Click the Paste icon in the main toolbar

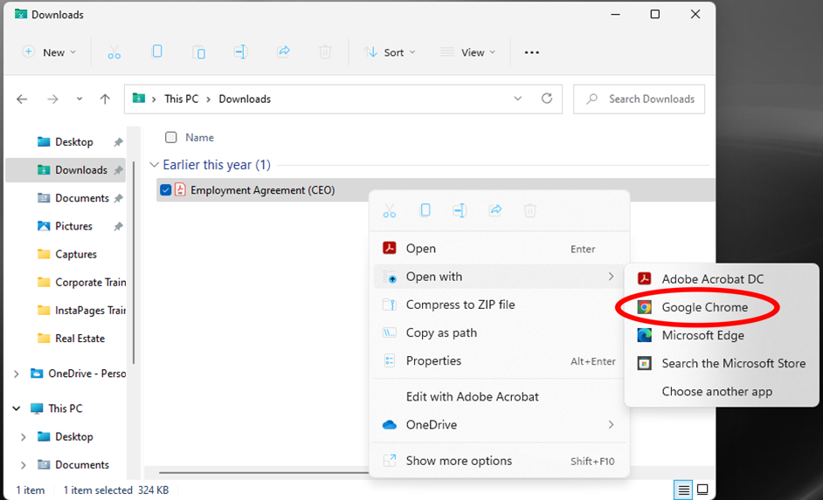pyautogui.click(x=199, y=52)
